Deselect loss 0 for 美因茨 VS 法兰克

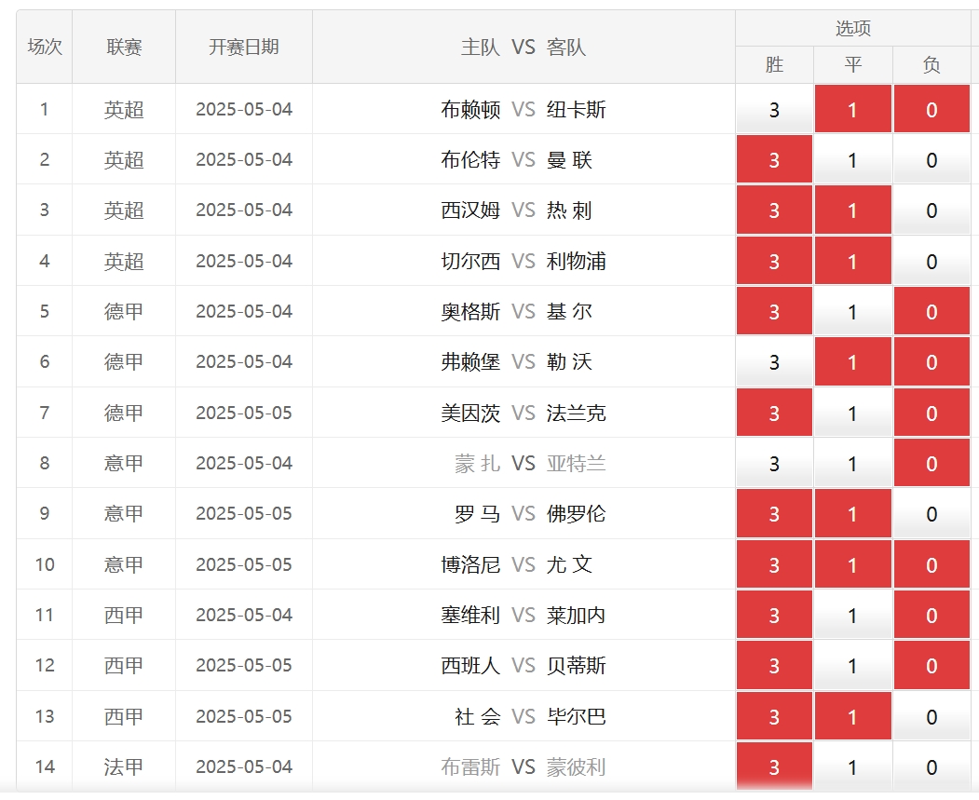pos(931,413)
